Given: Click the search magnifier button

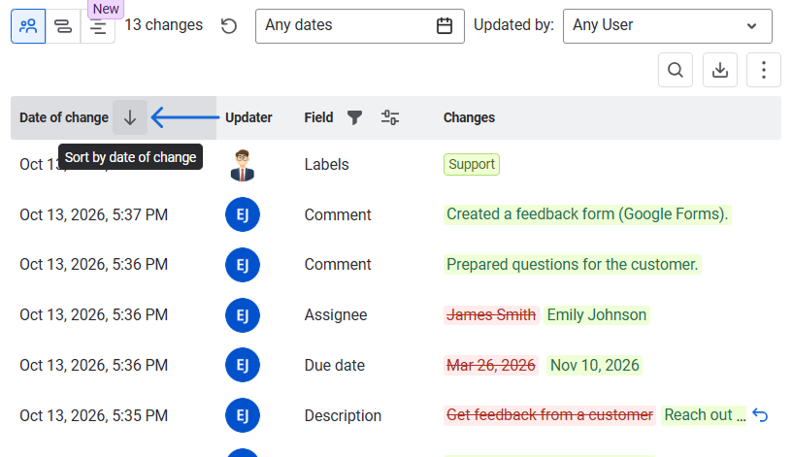Looking at the screenshot, I should point(676,70).
